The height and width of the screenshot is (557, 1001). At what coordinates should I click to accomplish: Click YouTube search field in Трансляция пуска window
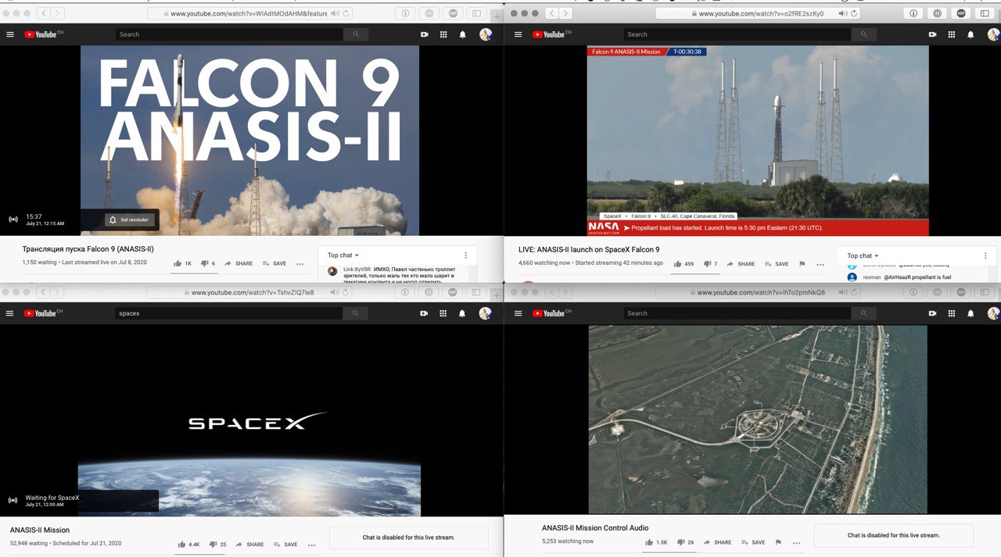229,34
